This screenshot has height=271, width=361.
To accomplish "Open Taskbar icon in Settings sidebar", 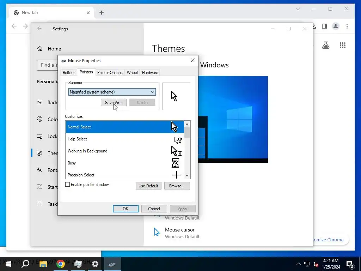I will click(39, 204).
